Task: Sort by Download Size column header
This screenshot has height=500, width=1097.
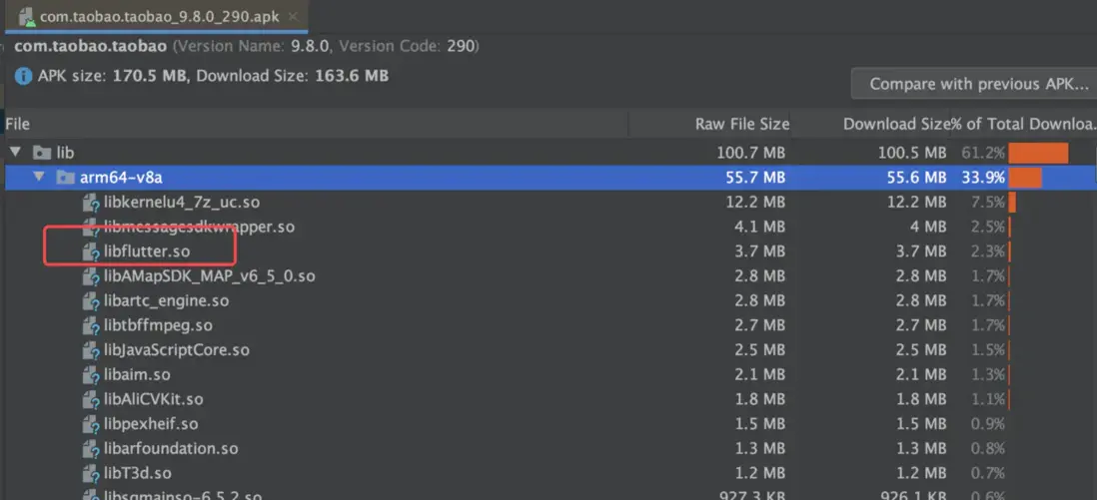Action: tap(895, 124)
